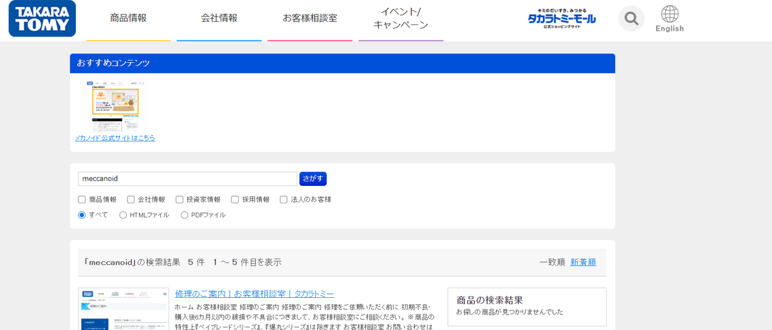Click the メカノイド site thumbnail image
Viewport: 772px width, 330px height.
point(116,106)
